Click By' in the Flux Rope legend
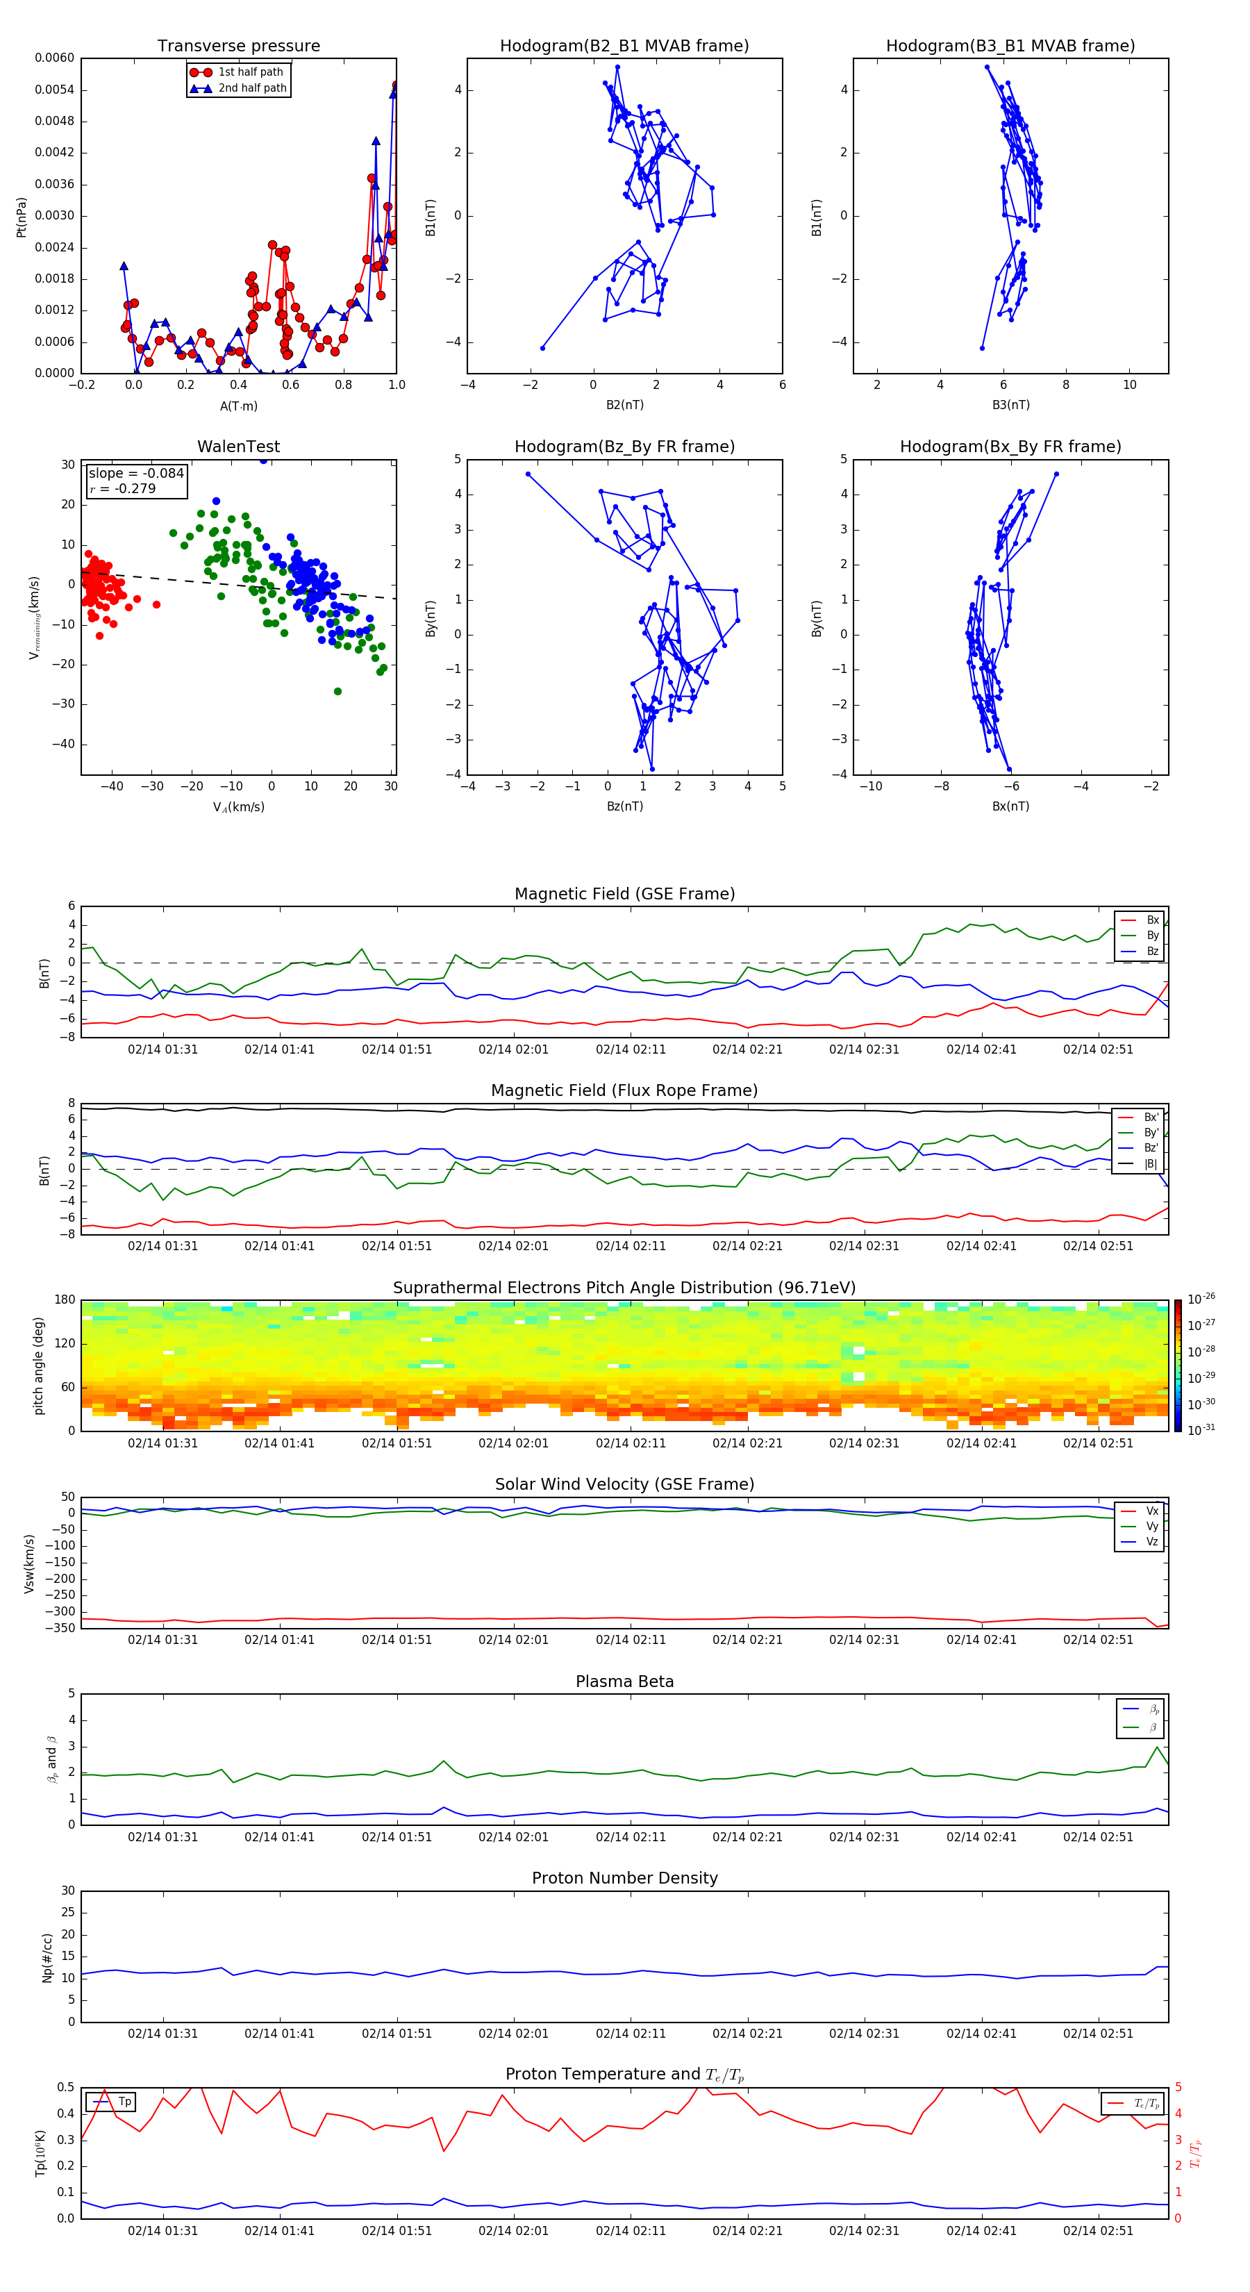 [1139, 1133]
